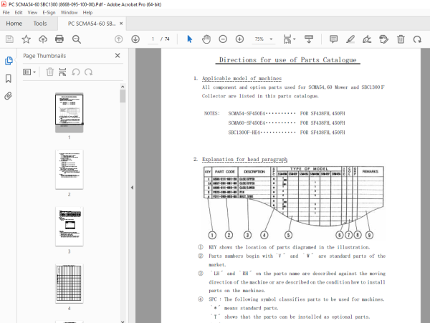The width and height of the screenshot is (430, 323).
Task: Open the View menu
Action: [x=32, y=13]
